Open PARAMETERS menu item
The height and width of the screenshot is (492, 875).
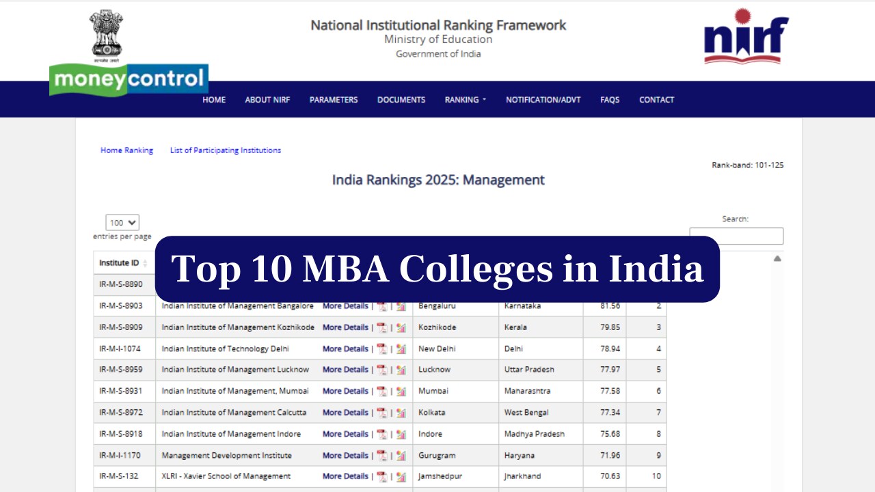[334, 100]
